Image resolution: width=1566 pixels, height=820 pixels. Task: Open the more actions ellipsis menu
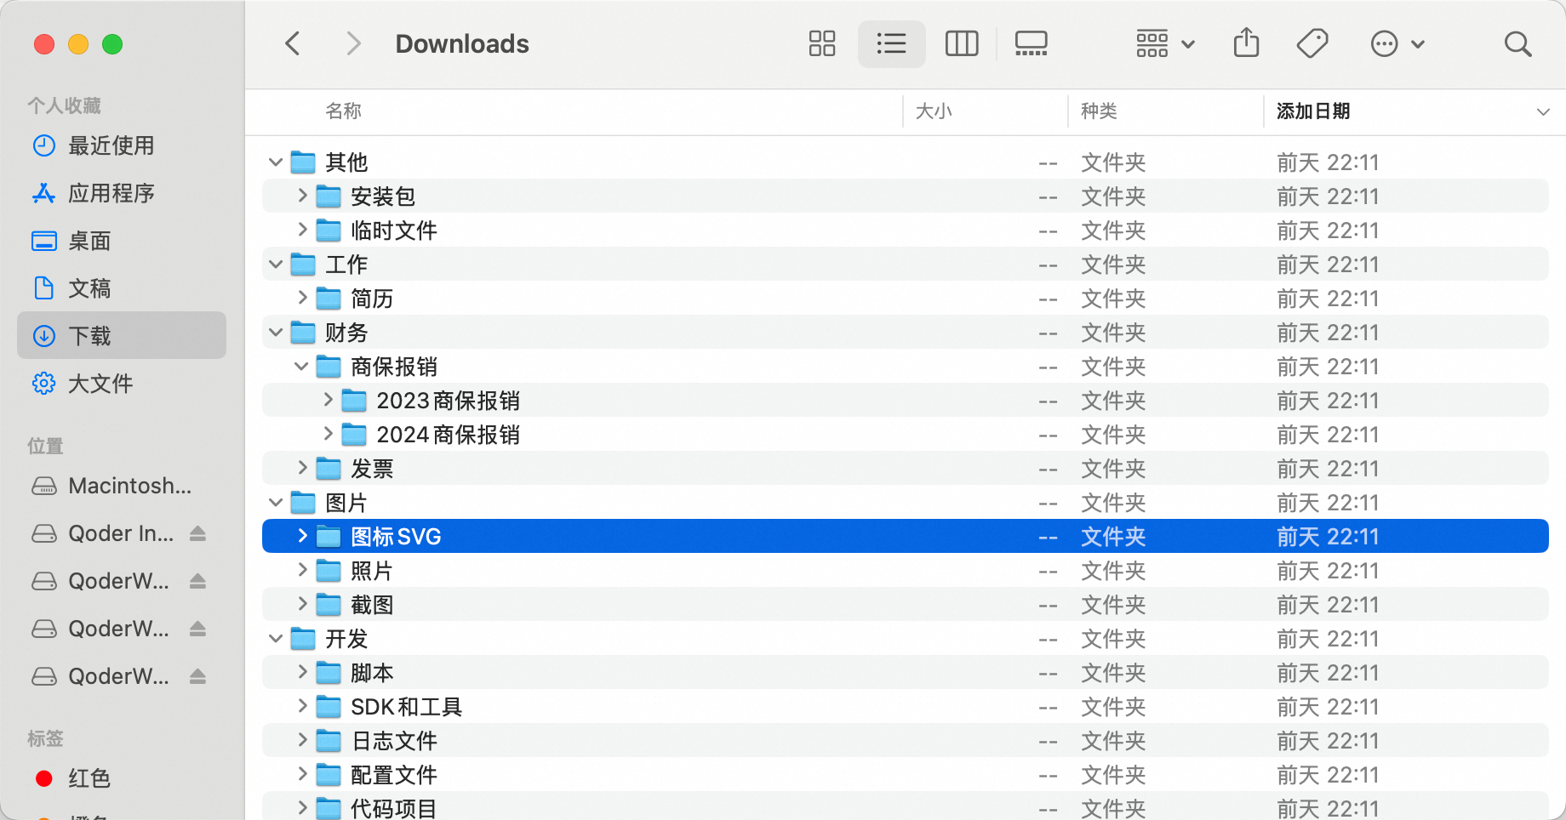point(1396,43)
